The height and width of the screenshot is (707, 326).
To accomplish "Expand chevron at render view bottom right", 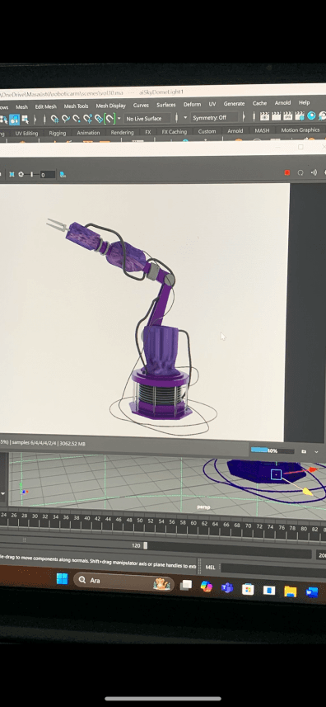I will click(317, 452).
